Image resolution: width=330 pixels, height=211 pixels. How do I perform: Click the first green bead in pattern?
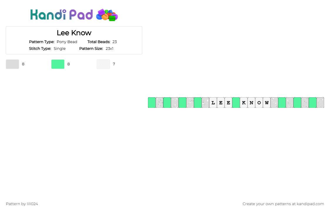point(152,103)
